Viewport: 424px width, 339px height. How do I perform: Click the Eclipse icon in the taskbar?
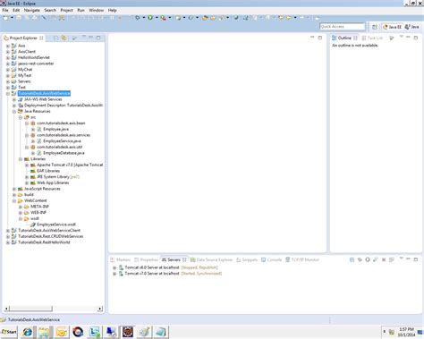128,332
